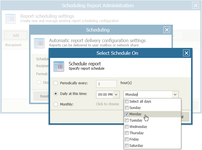This screenshot has width=202, height=150.
Task: Tick the Select all days checkbox
Action: [x=127, y=102]
